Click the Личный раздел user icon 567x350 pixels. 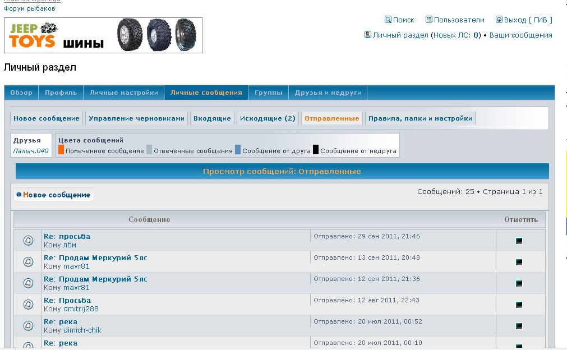click(x=368, y=35)
